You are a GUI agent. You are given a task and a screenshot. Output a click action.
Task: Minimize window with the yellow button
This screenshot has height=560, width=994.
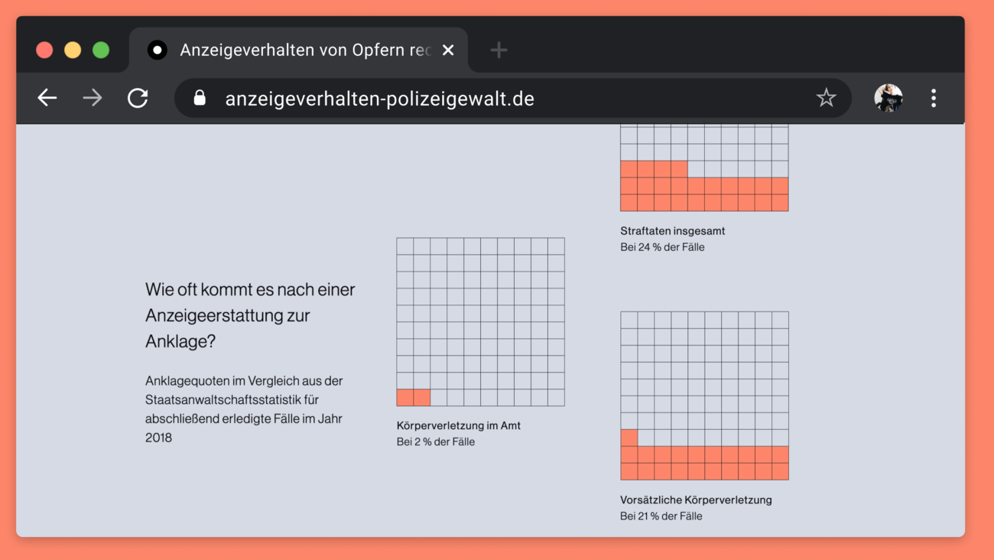[x=73, y=50]
